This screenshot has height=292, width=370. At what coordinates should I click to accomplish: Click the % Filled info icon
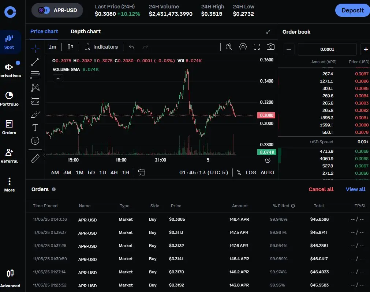click(293, 206)
